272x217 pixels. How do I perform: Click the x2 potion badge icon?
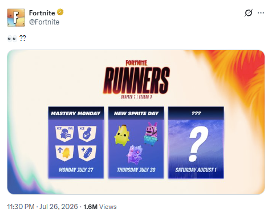pos(87,133)
